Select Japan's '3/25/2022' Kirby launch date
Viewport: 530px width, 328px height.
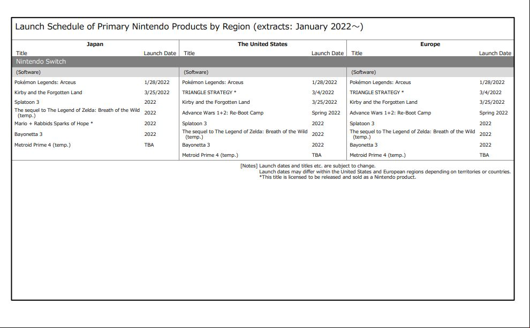[x=157, y=93]
